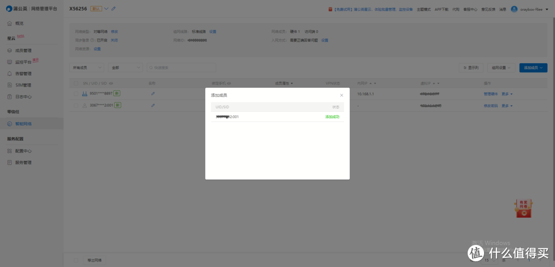Open 成员管理 via its sidebar icon
This screenshot has width=555, height=267.
tap(10, 50)
